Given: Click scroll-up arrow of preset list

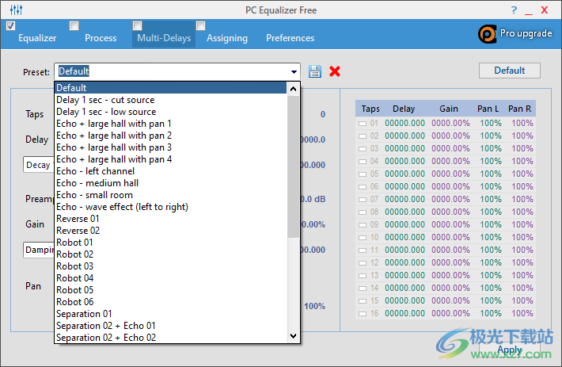Looking at the screenshot, I should point(293,88).
